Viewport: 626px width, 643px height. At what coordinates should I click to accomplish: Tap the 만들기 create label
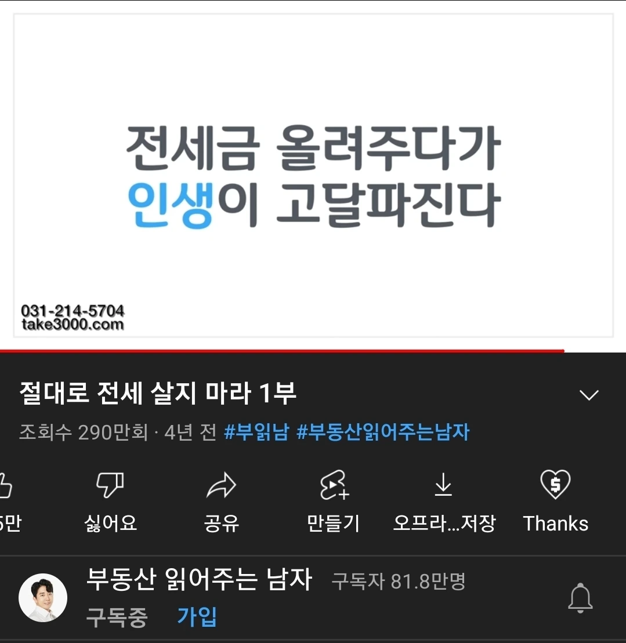coord(334,523)
